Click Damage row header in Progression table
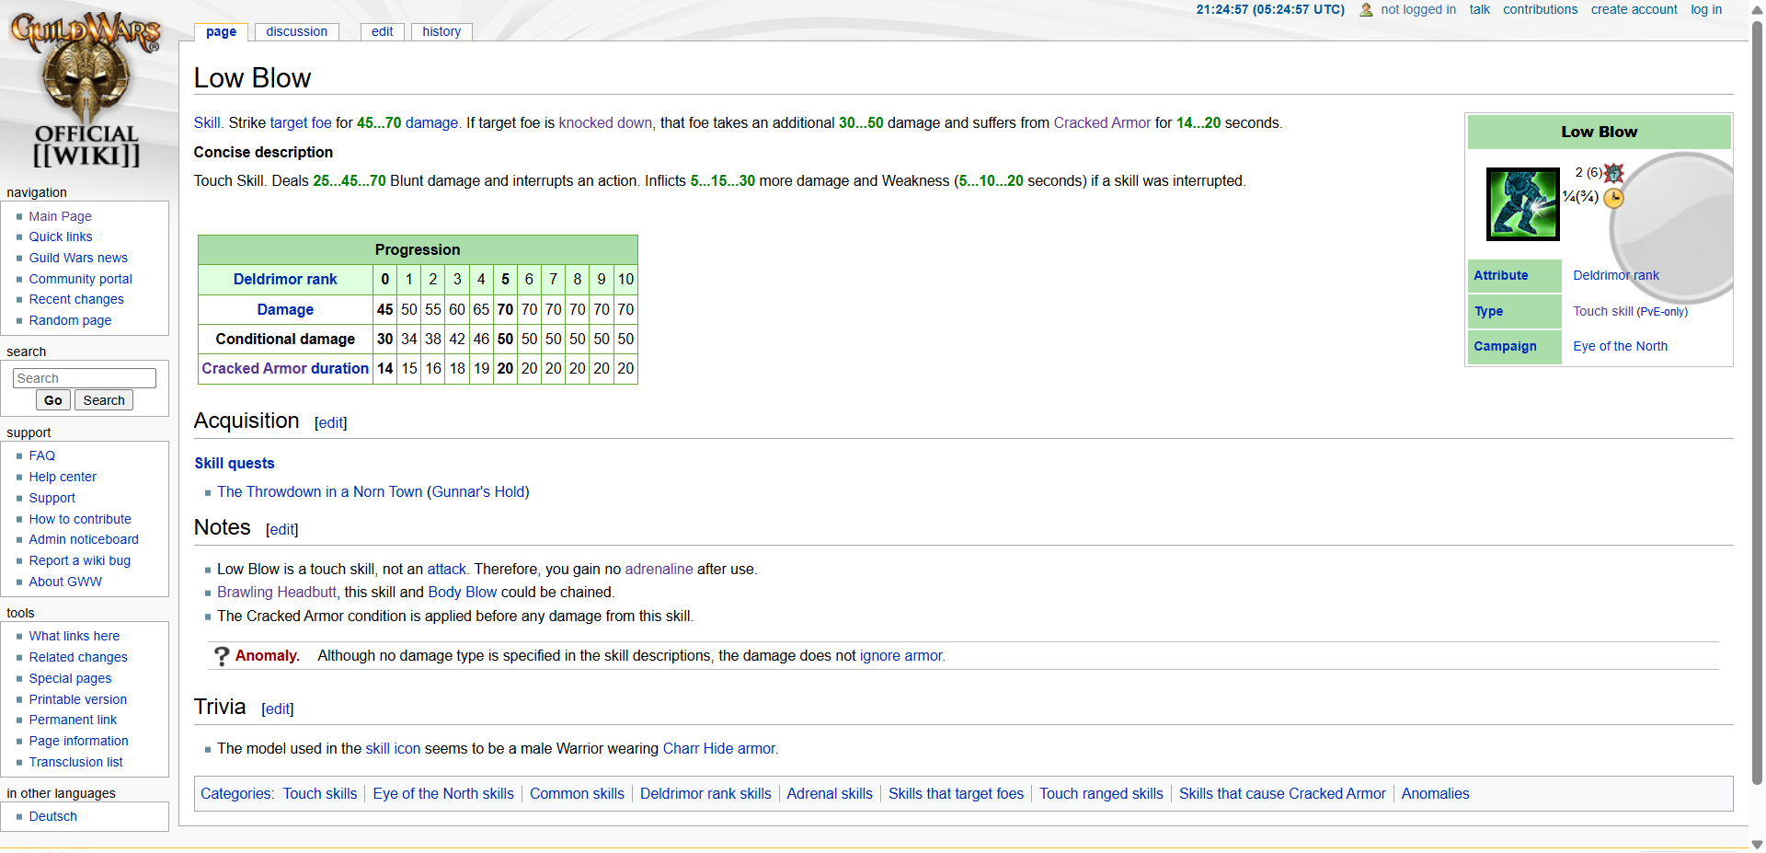This screenshot has height=853, width=1766. (285, 309)
